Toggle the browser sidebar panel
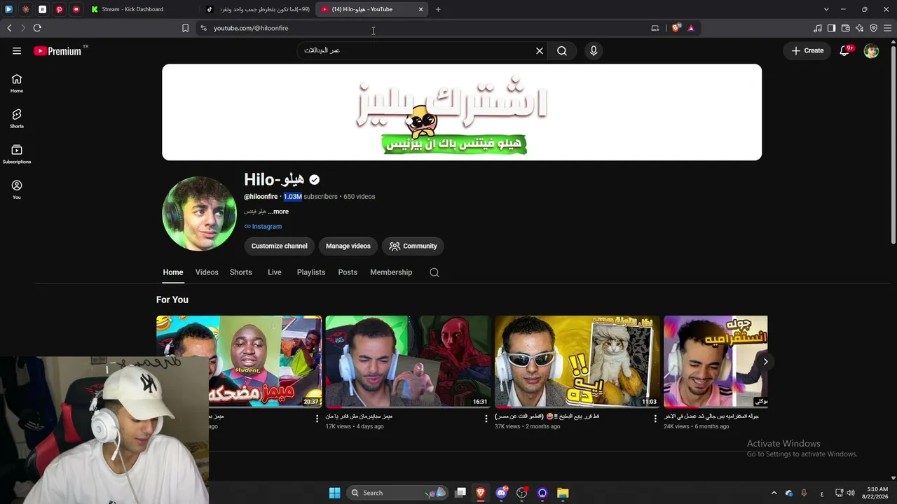Screen dimensions: 897x504 coord(831,28)
